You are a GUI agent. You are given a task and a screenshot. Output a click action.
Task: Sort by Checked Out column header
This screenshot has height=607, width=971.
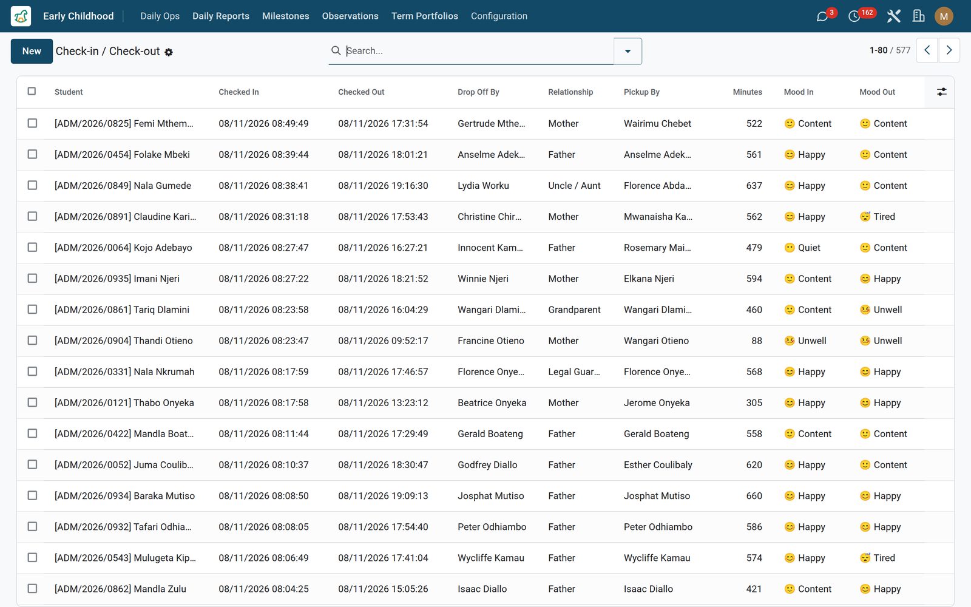coord(361,92)
